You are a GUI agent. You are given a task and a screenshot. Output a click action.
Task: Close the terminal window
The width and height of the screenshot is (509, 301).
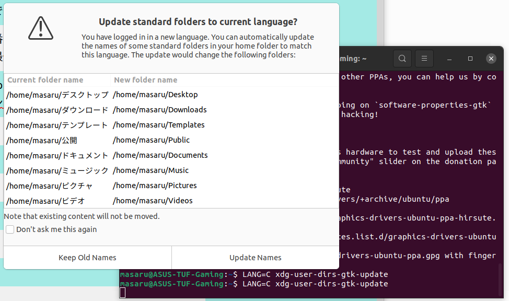[x=491, y=59]
